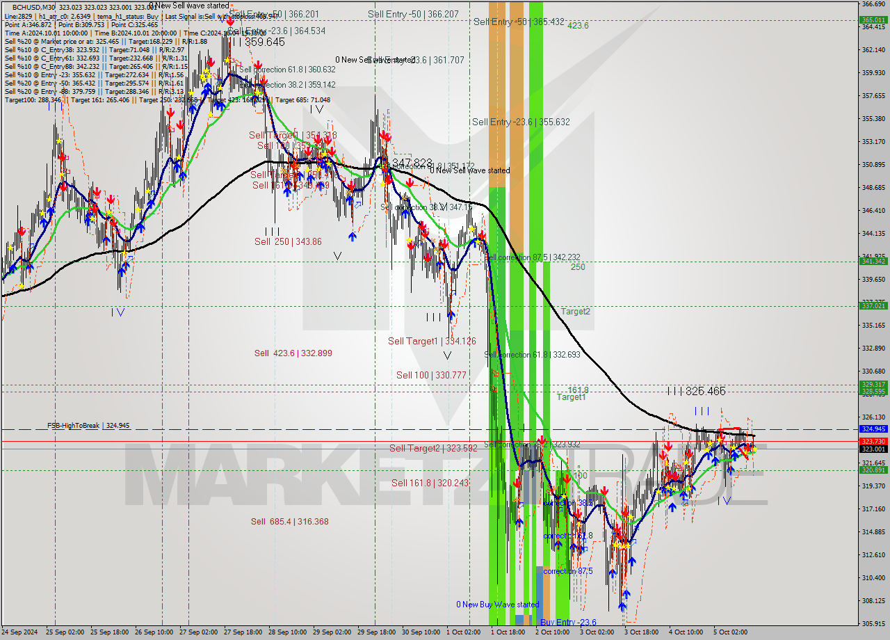Click the green '161.8' level label
This screenshot has width=890, height=640.
[x=578, y=390]
